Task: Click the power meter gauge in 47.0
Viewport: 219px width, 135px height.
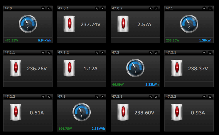Action: click(28, 24)
